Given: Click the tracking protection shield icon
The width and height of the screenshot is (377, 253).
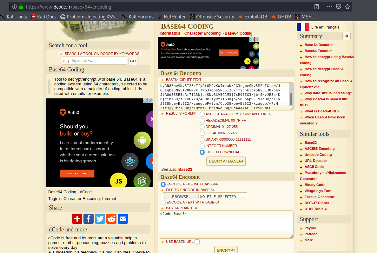Looking at the screenshot, I should (339, 6).
